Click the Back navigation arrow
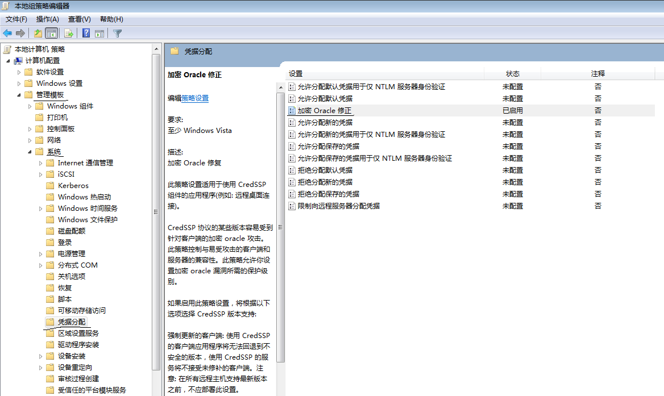664x396 pixels. pos(7,33)
